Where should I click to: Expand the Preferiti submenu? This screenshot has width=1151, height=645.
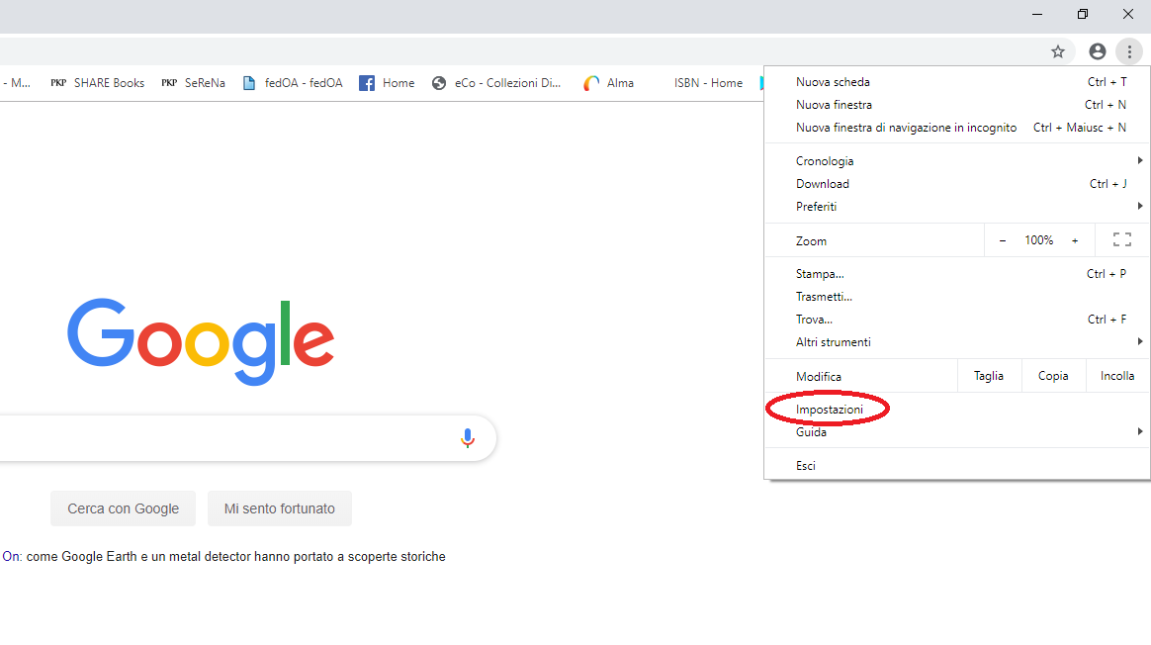[957, 207]
